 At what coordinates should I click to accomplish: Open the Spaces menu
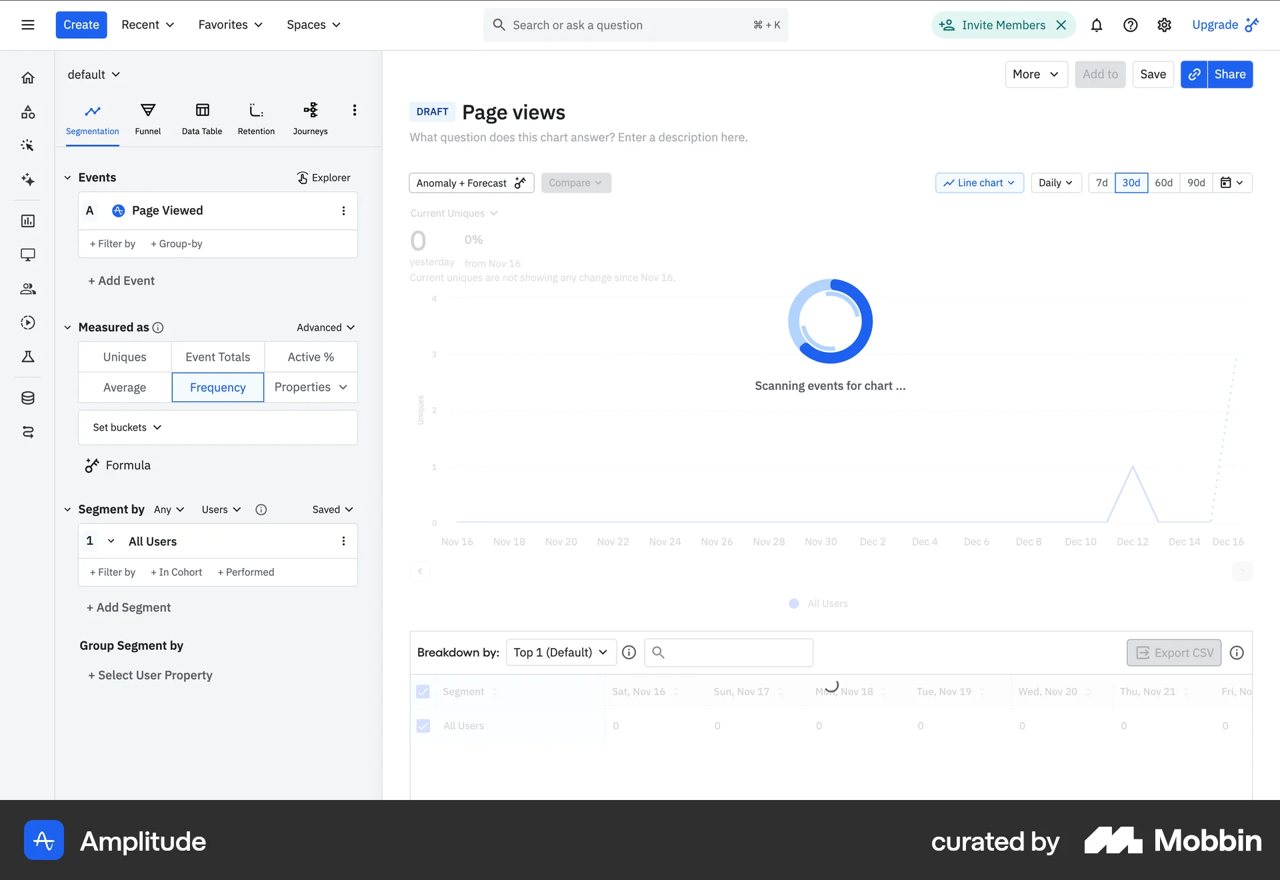[x=313, y=25]
